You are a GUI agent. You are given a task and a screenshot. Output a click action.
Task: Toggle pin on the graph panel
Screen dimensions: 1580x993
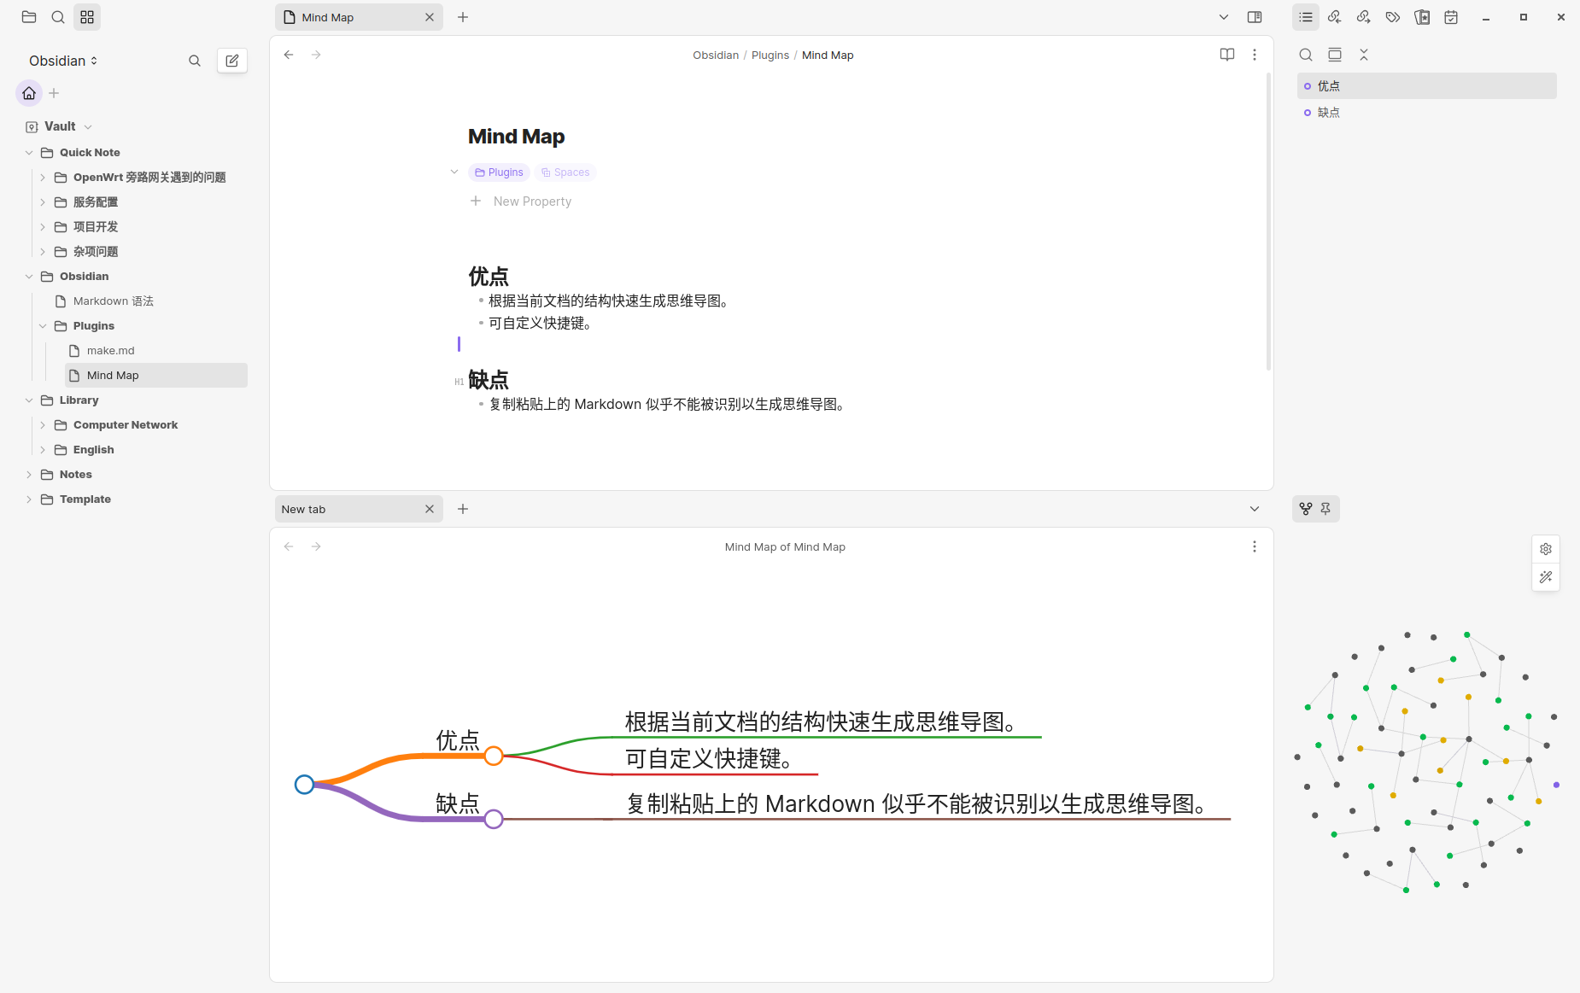(x=1325, y=509)
